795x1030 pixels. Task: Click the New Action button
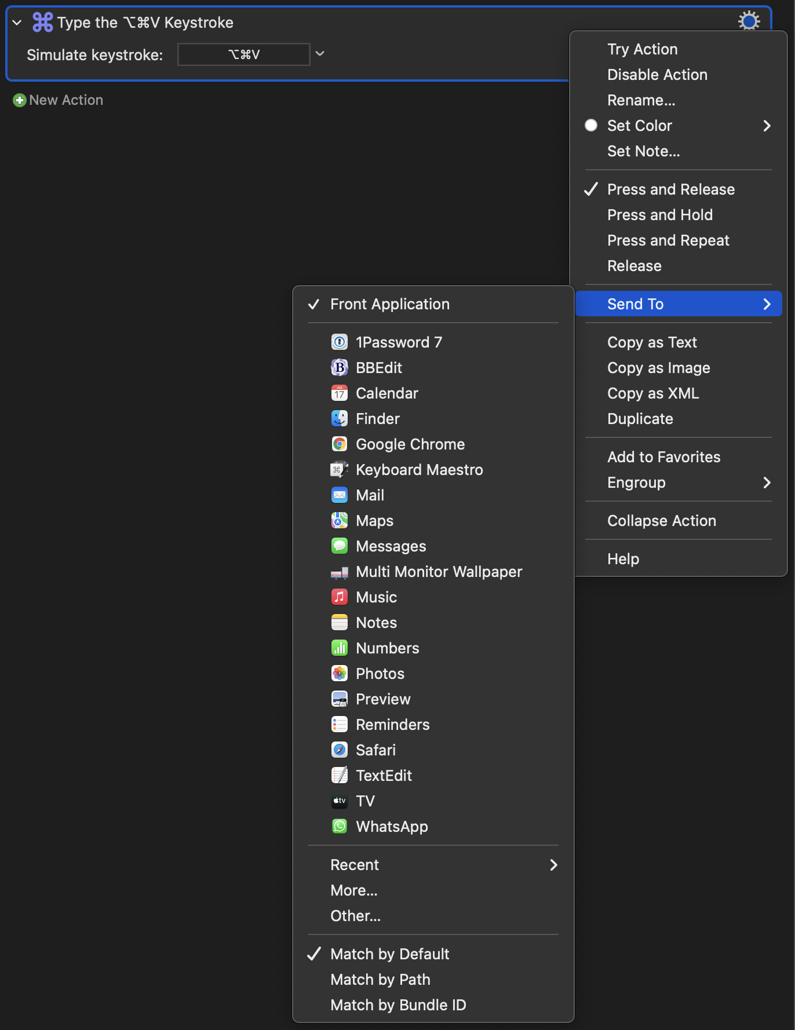(x=58, y=100)
